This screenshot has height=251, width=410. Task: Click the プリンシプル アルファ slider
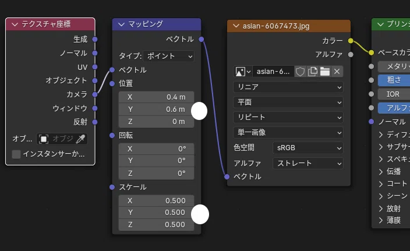click(394, 108)
